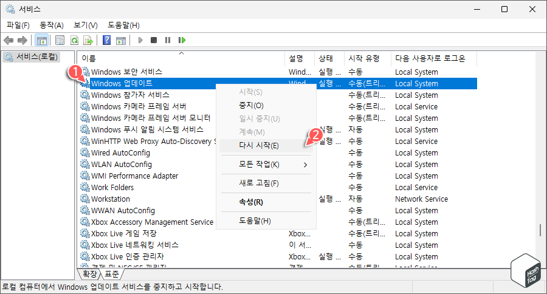Open the 보기(V) menu
Viewport: 547px width, 294px height.
click(86, 25)
